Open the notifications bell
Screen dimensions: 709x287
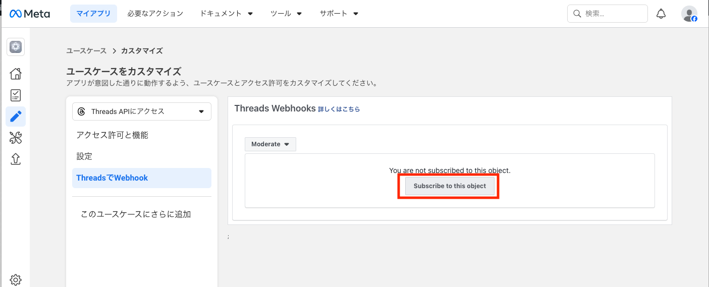point(661,14)
